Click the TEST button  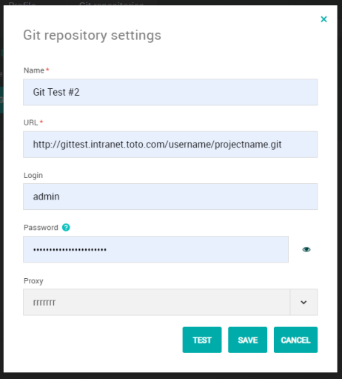coord(202,340)
